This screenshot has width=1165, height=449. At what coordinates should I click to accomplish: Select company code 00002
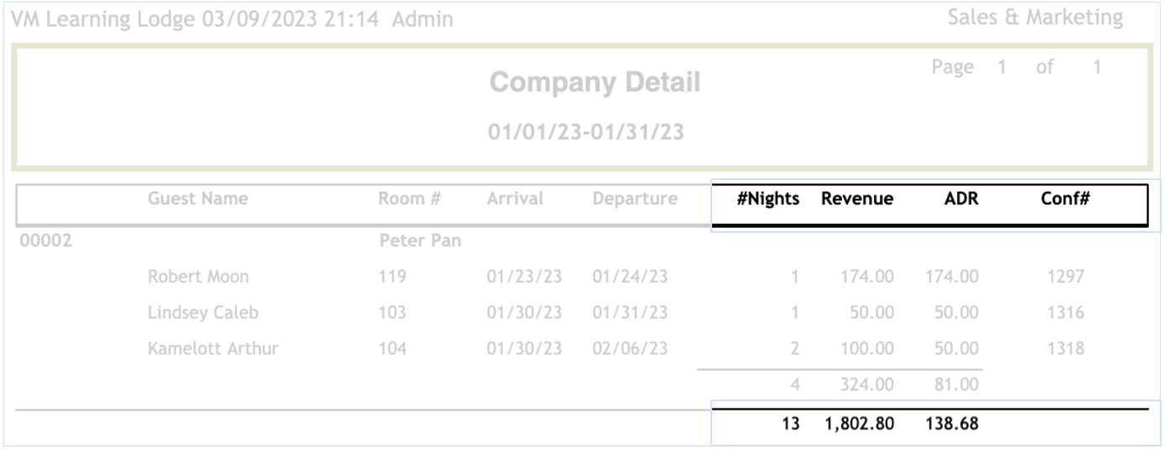pyautogui.click(x=45, y=241)
